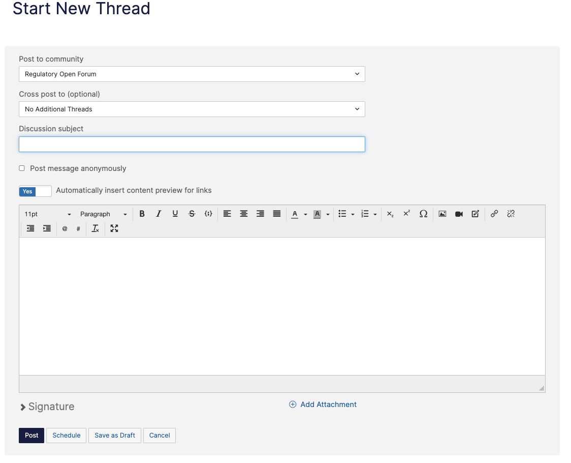The height and width of the screenshot is (463, 571).
Task: Open Cross post to dropdown
Action: (192, 109)
